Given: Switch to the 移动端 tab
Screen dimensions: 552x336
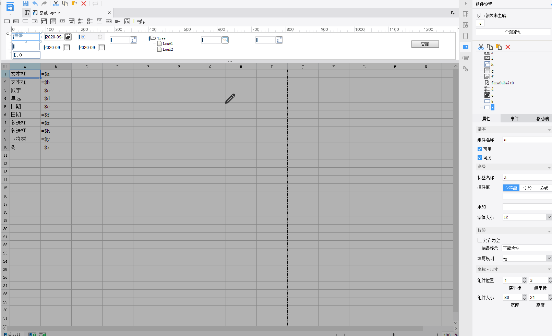Looking at the screenshot, I should point(542,119).
